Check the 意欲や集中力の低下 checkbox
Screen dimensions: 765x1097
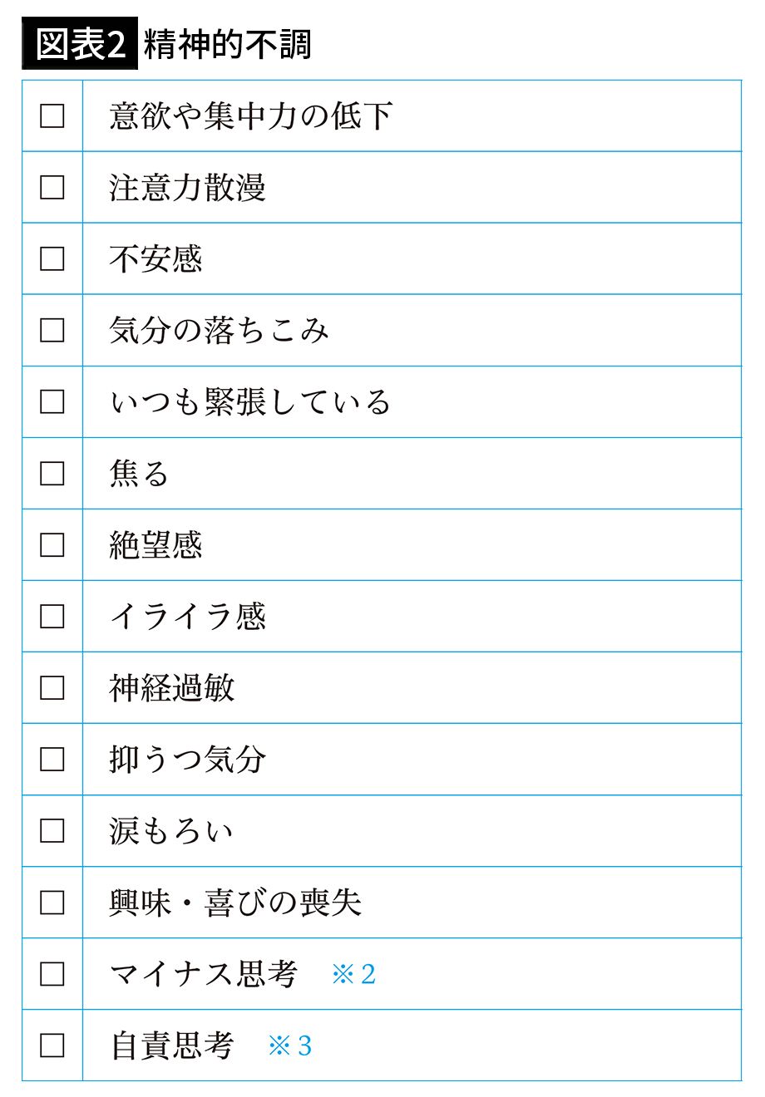click(52, 116)
